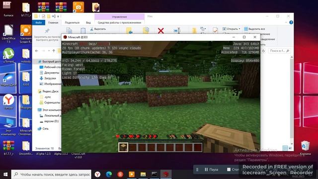318x179 pixels.
Task: Select 'Загрузки' in navigation pane
Action: pos(48,78)
